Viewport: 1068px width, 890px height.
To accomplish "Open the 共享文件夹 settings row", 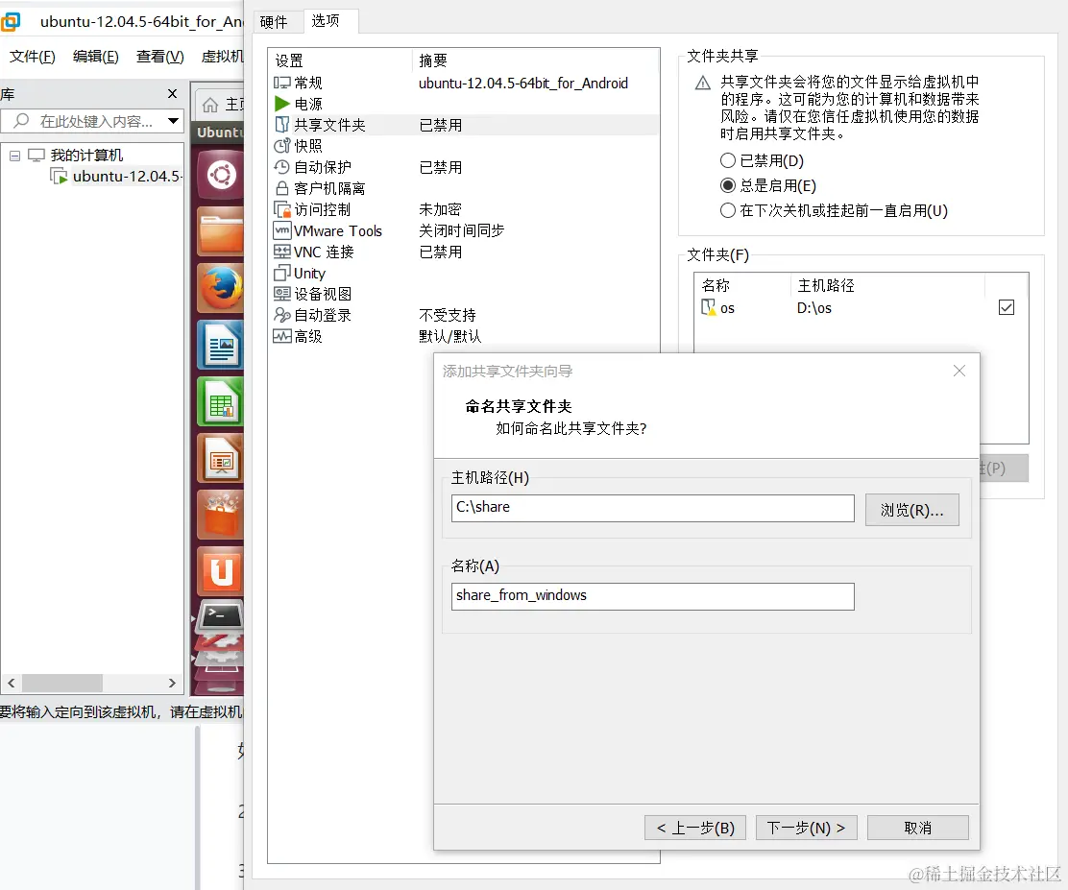I will click(x=464, y=126).
